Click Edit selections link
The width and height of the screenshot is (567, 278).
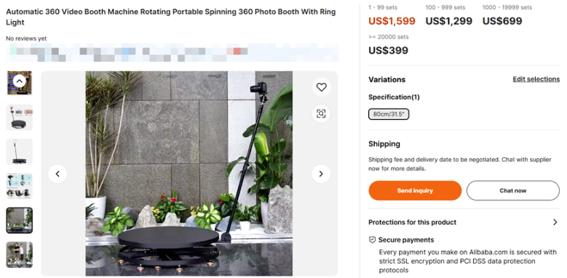(536, 79)
